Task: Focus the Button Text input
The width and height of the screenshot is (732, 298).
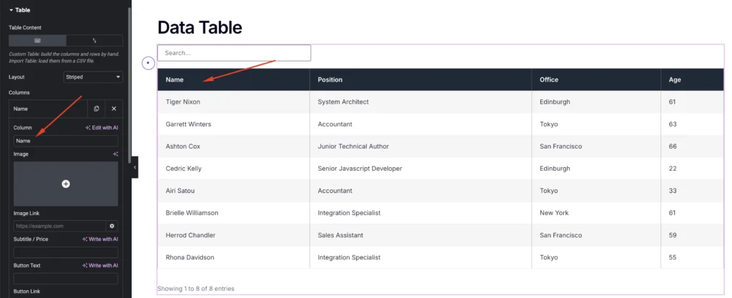Action: (x=66, y=279)
